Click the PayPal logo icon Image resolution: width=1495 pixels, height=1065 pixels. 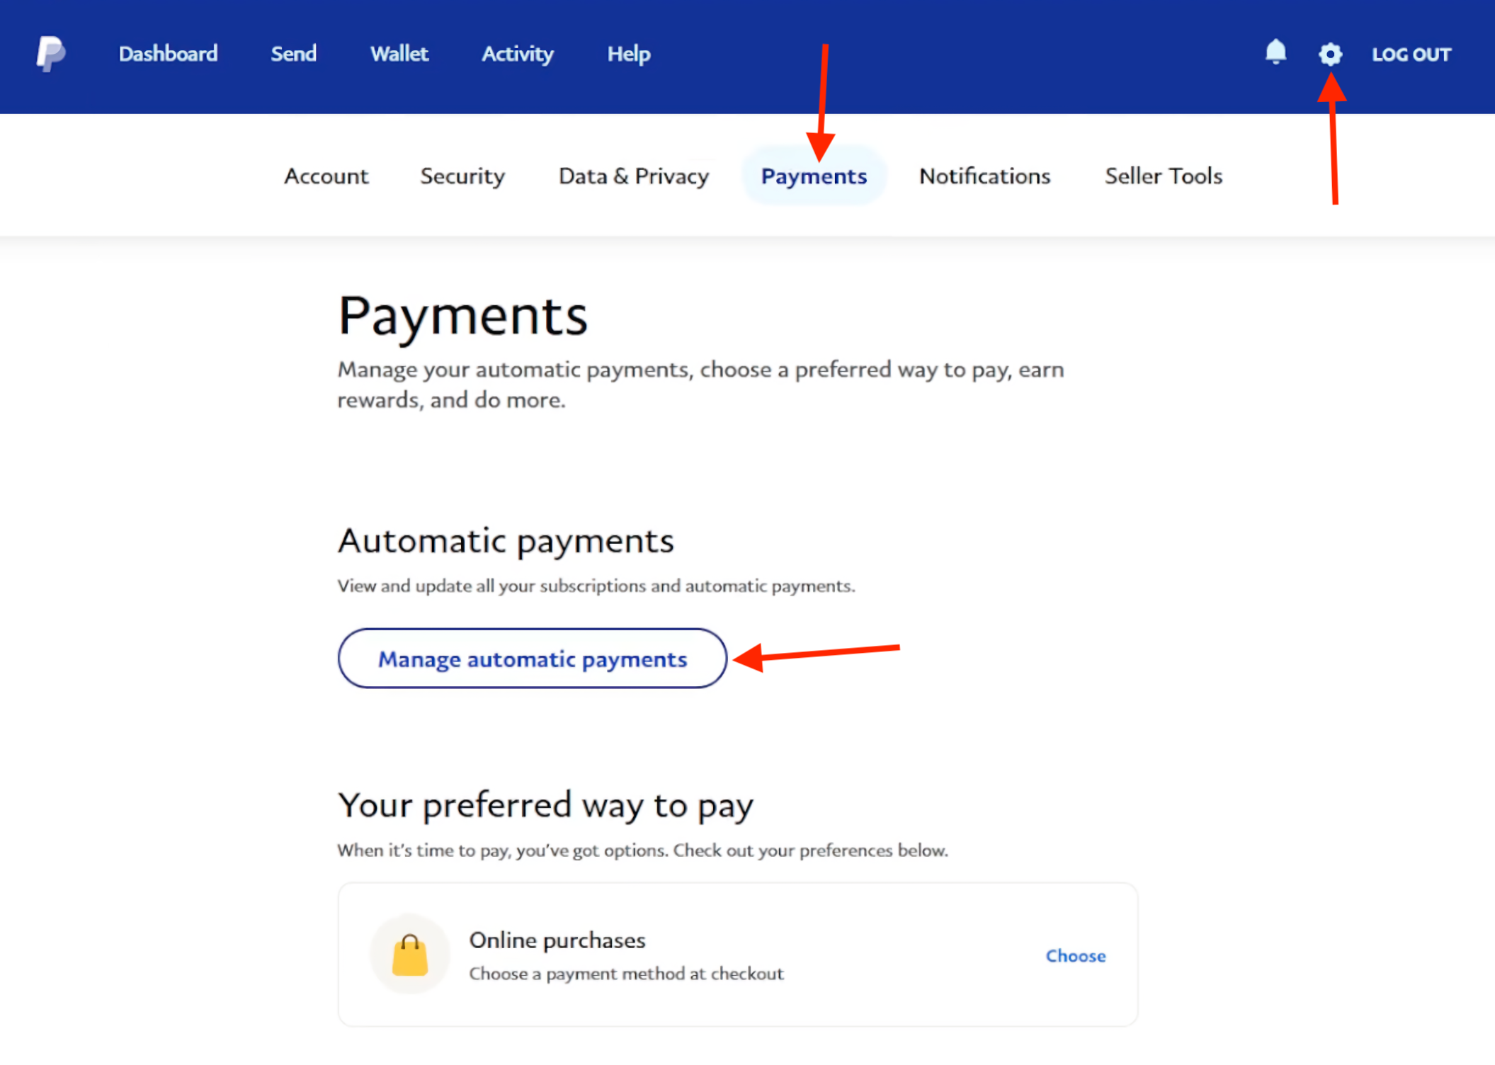point(51,54)
